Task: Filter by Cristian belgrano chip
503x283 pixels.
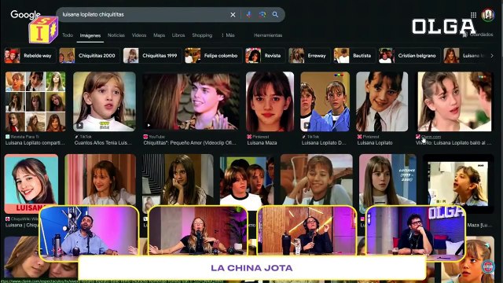Action: coord(409,56)
